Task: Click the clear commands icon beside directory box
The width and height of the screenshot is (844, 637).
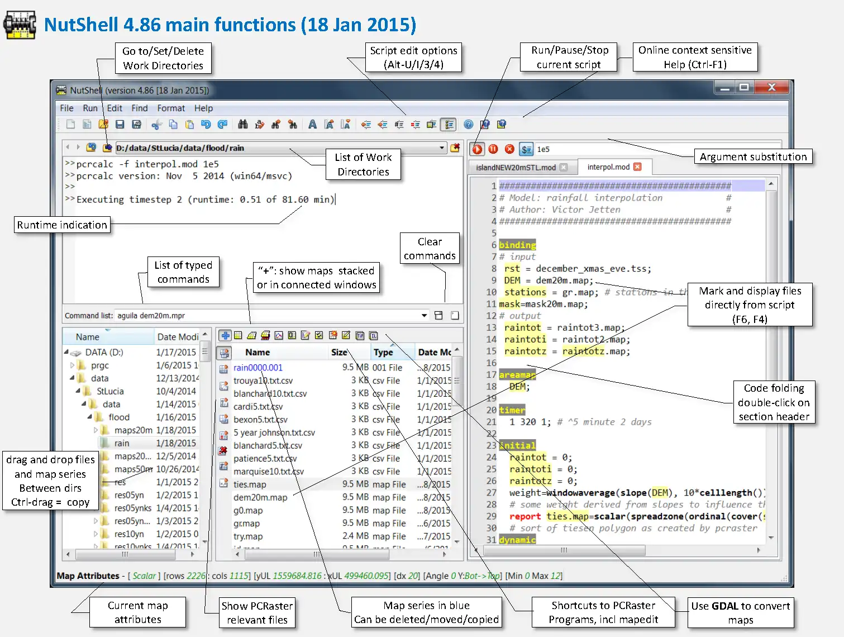Action: (x=455, y=148)
